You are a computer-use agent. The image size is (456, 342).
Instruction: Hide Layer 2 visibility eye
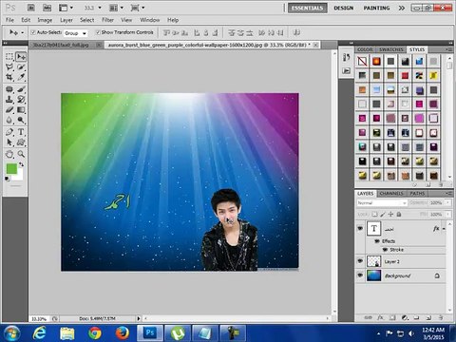(360, 261)
